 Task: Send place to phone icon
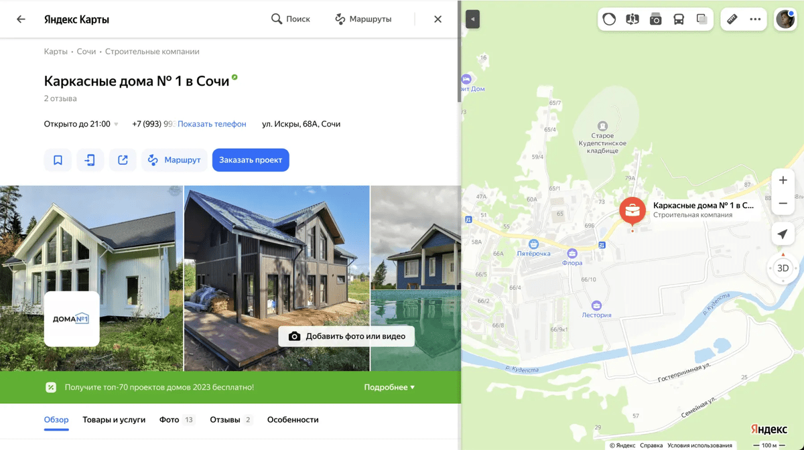click(90, 160)
